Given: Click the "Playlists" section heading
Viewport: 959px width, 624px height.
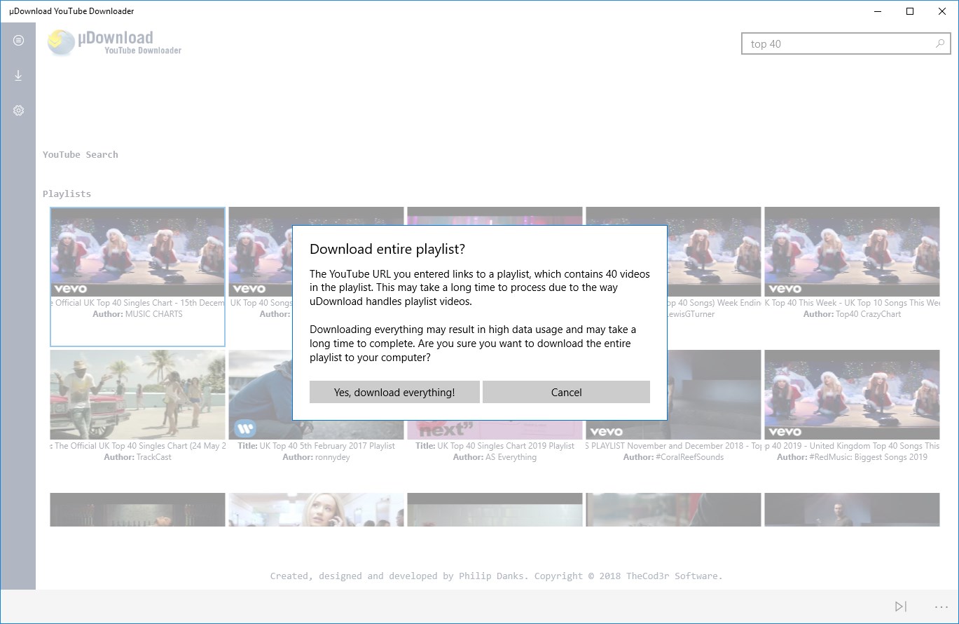Looking at the screenshot, I should pyautogui.click(x=67, y=194).
